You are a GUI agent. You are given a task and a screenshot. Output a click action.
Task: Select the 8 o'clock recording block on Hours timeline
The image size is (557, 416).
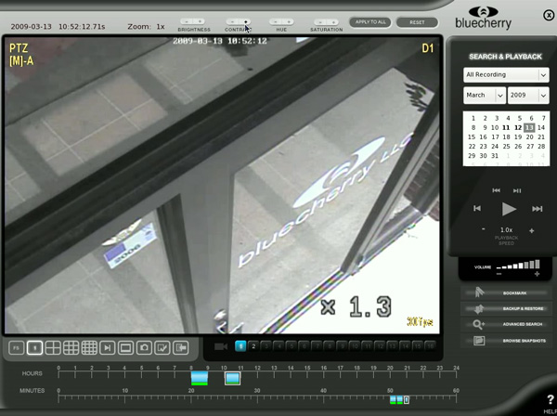click(200, 378)
